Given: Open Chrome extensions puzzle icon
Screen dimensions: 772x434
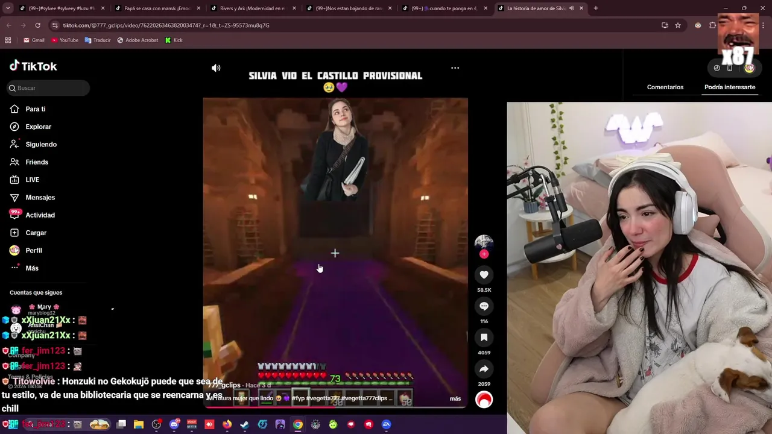Looking at the screenshot, I should coord(712,25).
